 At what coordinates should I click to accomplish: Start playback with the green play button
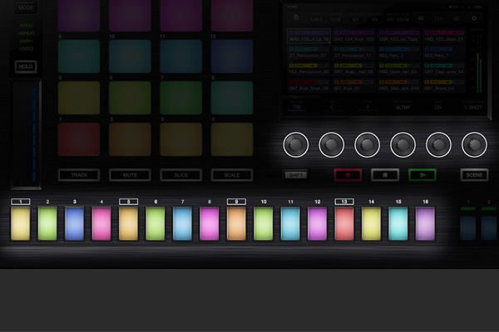(422, 175)
